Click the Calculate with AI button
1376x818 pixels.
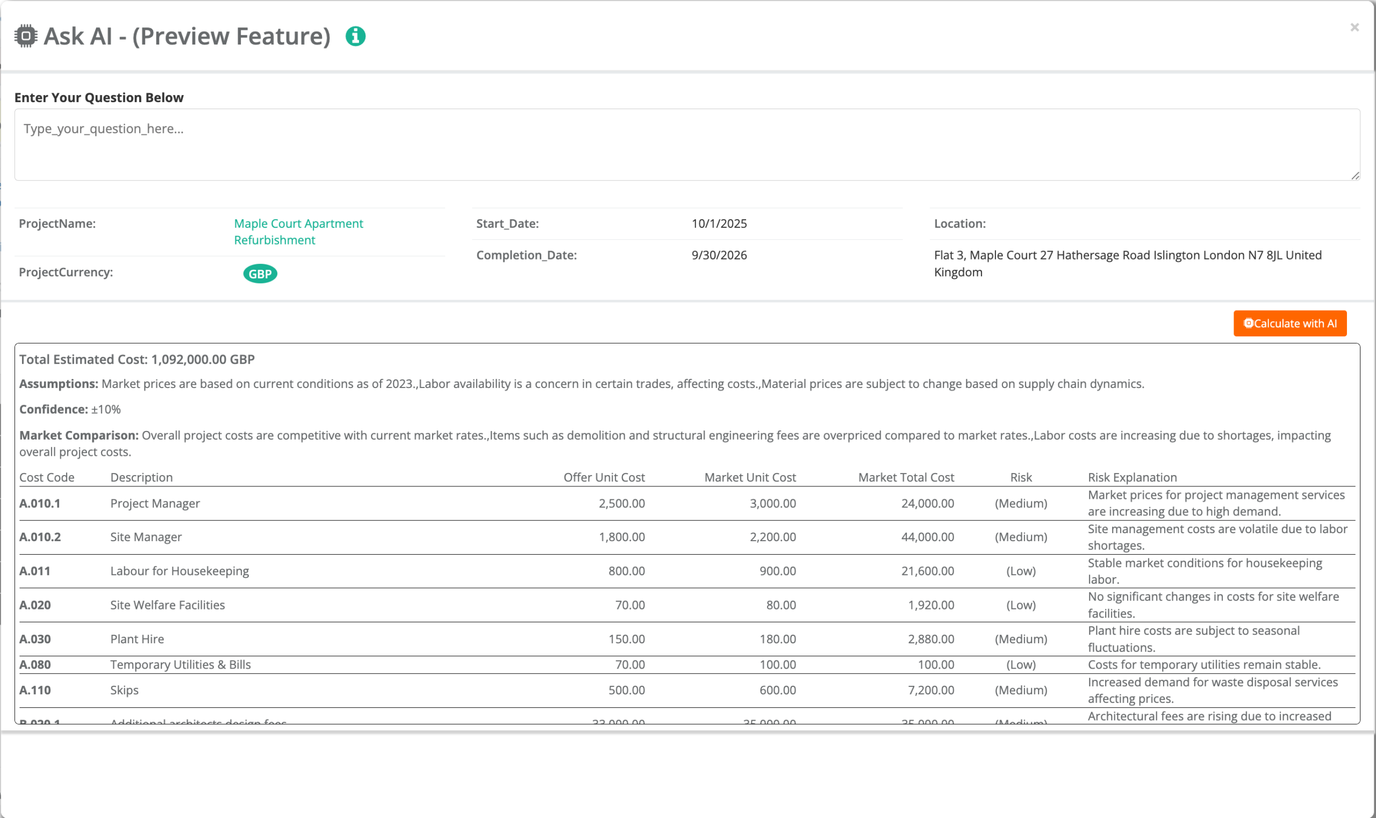pyautogui.click(x=1289, y=324)
